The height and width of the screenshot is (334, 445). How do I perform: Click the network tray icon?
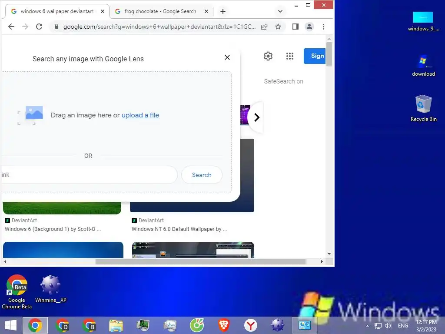pos(378,326)
